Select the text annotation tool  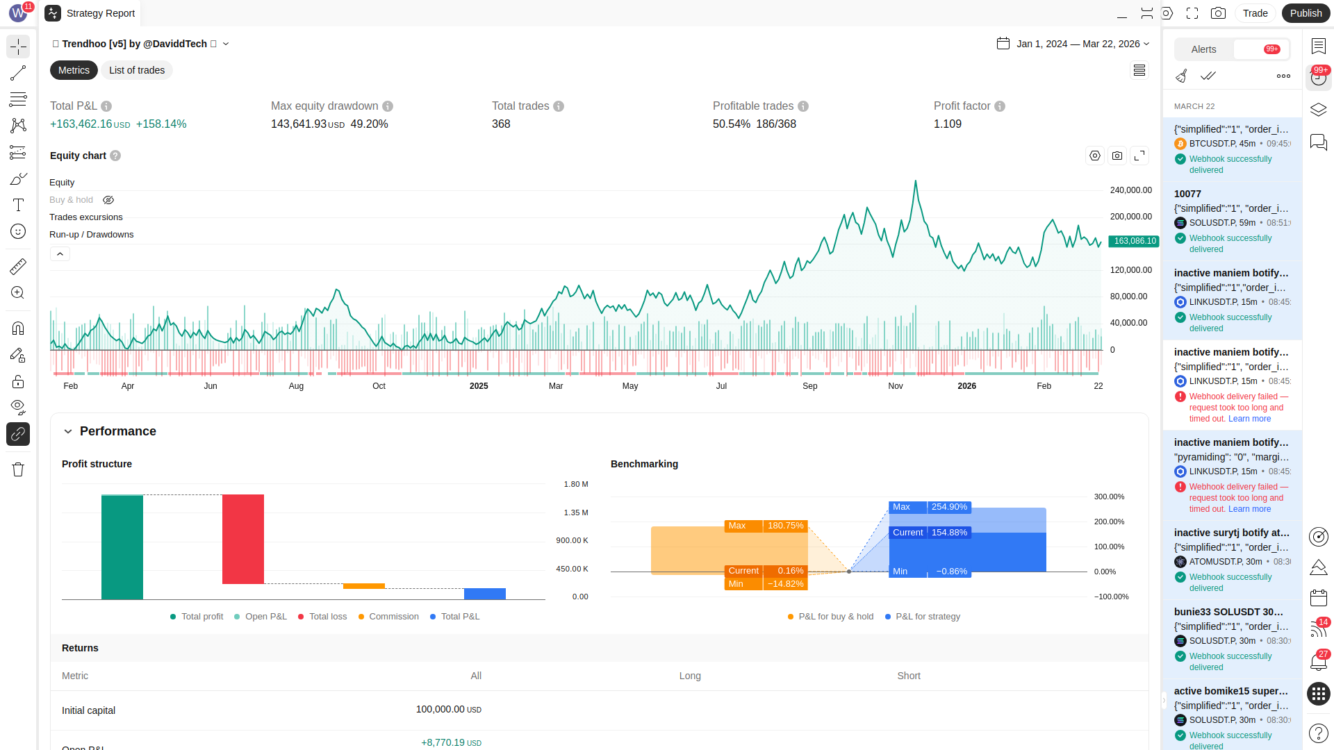click(x=18, y=205)
